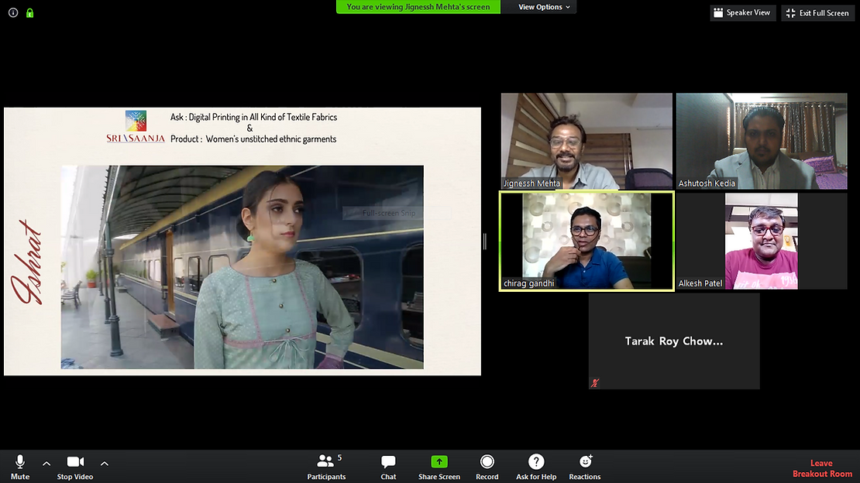Stop Video camera toggle
This screenshot has width=860, height=483.
coord(75,466)
